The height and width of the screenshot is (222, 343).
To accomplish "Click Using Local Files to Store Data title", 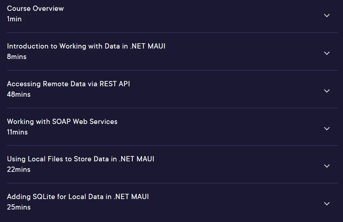I will click(80, 159).
